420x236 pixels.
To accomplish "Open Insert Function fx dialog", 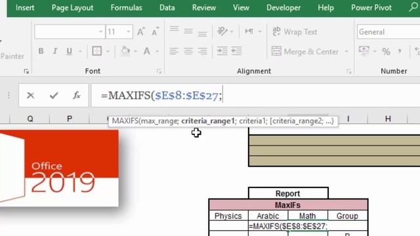I will pos(77,95).
